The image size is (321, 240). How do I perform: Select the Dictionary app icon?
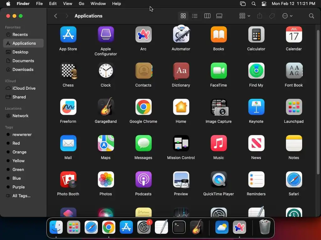pos(181,71)
